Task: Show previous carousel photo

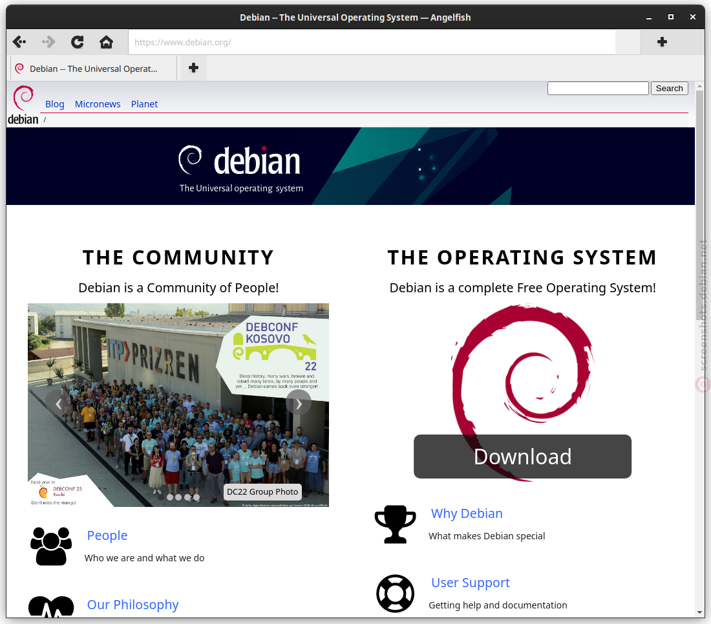Action: click(58, 404)
